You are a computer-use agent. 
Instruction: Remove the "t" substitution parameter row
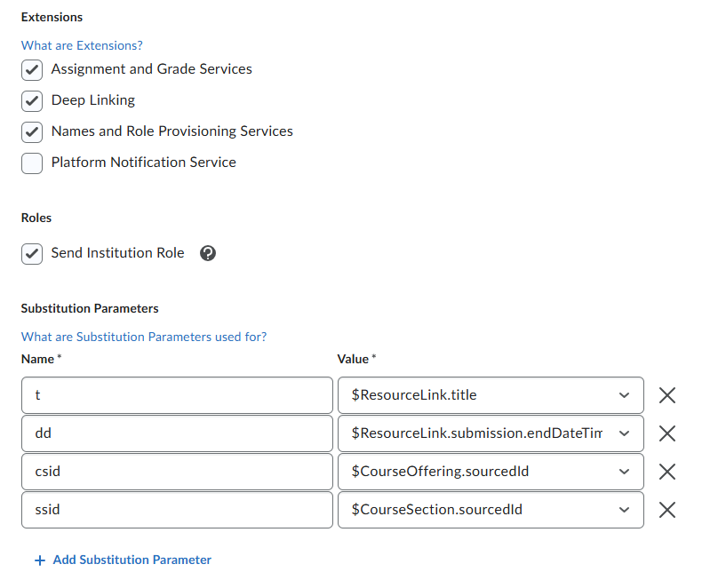pos(667,394)
